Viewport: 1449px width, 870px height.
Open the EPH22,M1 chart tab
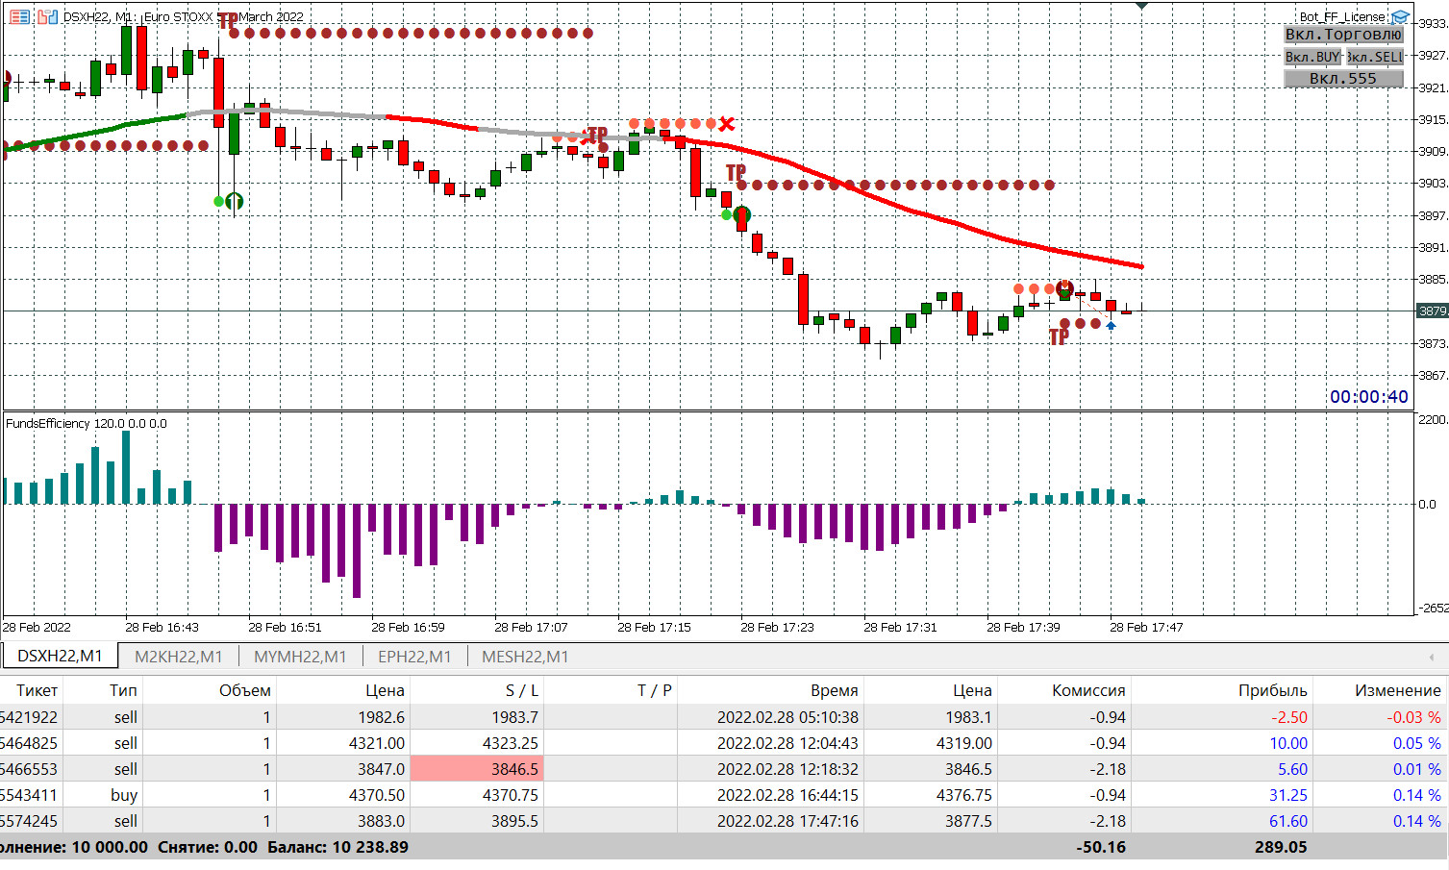(x=414, y=657)
